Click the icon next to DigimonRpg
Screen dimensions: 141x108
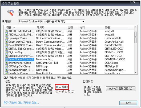6,52
